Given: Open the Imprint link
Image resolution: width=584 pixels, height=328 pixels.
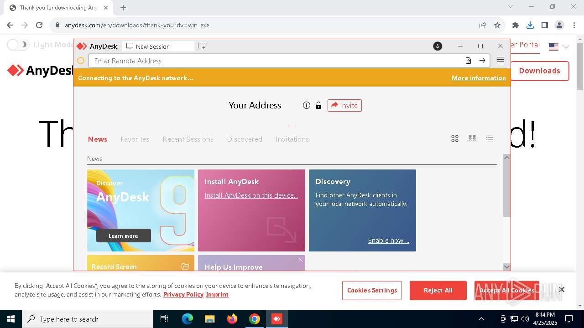Looking at the screenshot, I should (x=217, y=294).
